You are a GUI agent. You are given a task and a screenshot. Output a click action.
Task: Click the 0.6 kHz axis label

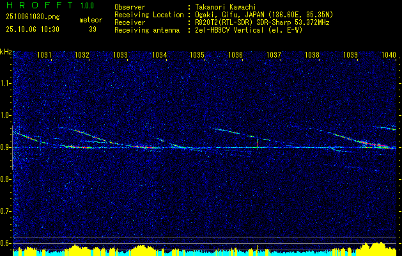click(5, 243)
